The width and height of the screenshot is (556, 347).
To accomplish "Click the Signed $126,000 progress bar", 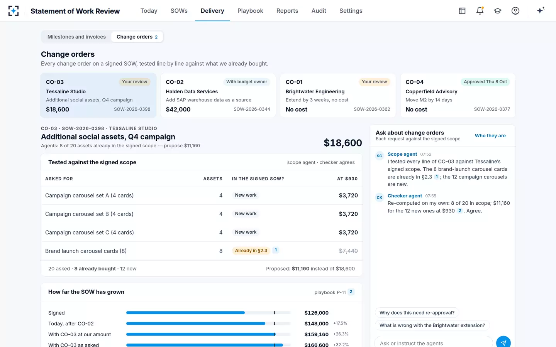I will click(208, 313).
